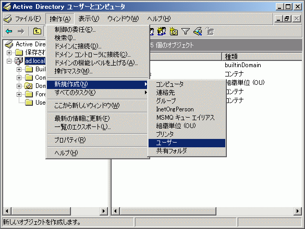
Task: Create new グループ from submenu
Action: pos(187,101)
